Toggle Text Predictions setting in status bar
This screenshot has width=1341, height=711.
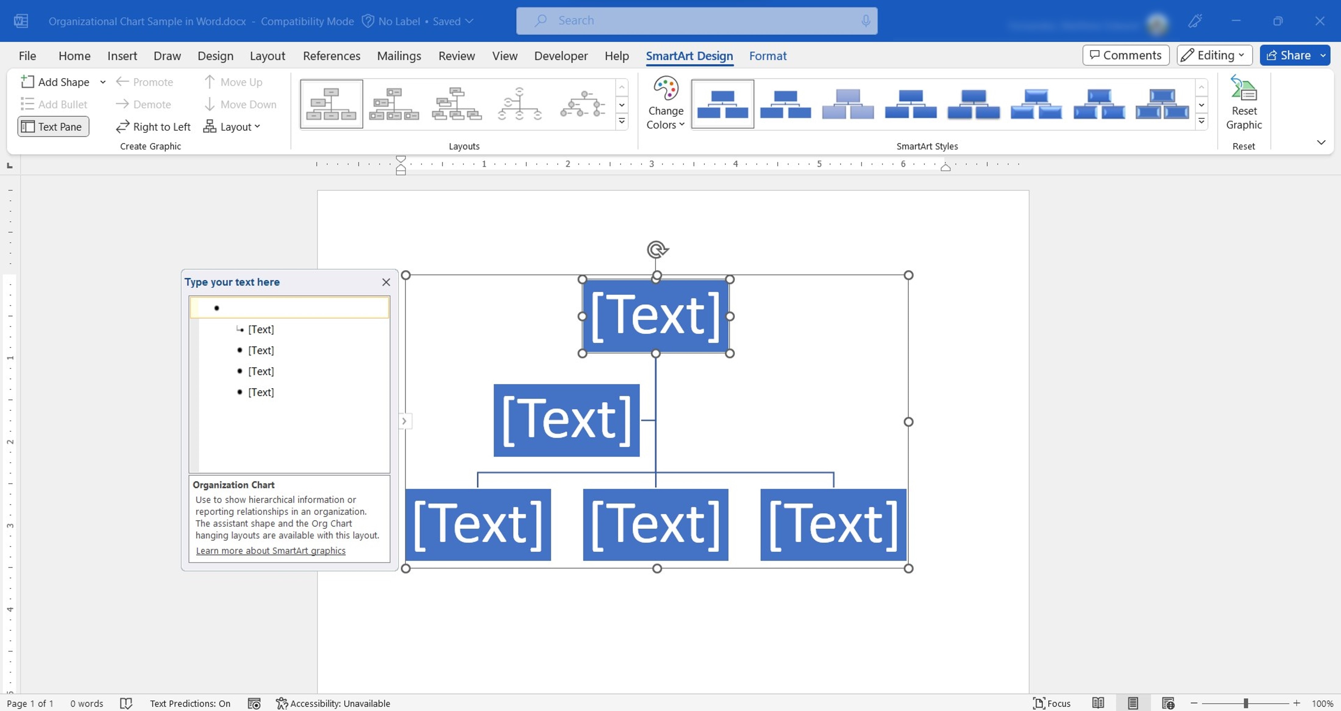coord(190,703)
